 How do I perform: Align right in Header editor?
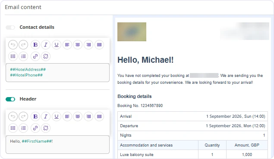coord(88,116)
